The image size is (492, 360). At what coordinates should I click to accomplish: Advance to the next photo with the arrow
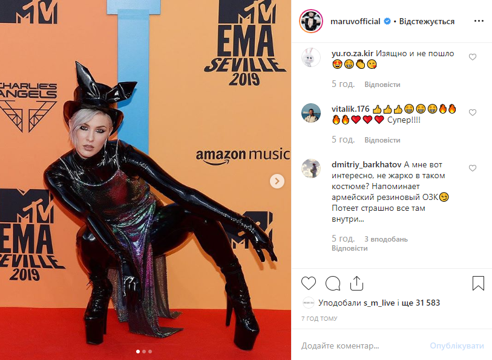277,181
